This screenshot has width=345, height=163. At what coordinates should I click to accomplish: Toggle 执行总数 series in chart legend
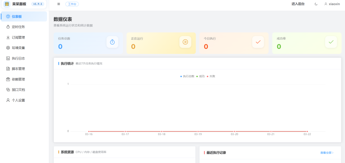pos(187,76)
